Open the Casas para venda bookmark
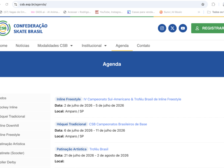The width and height of the screenshot is (224, 168). (141, 12)
